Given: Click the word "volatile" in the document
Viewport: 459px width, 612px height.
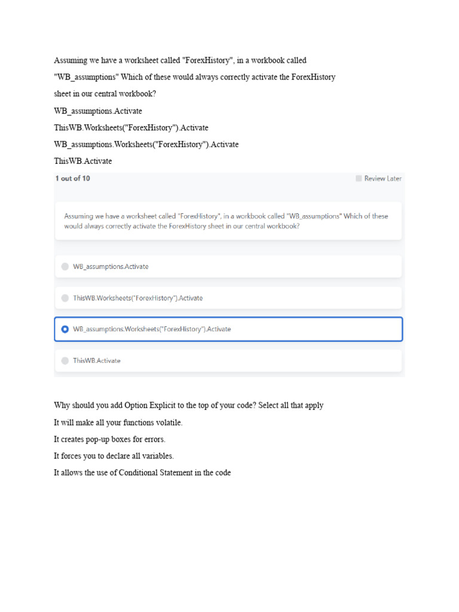Looking at the screenshot, I should point(168,423).
